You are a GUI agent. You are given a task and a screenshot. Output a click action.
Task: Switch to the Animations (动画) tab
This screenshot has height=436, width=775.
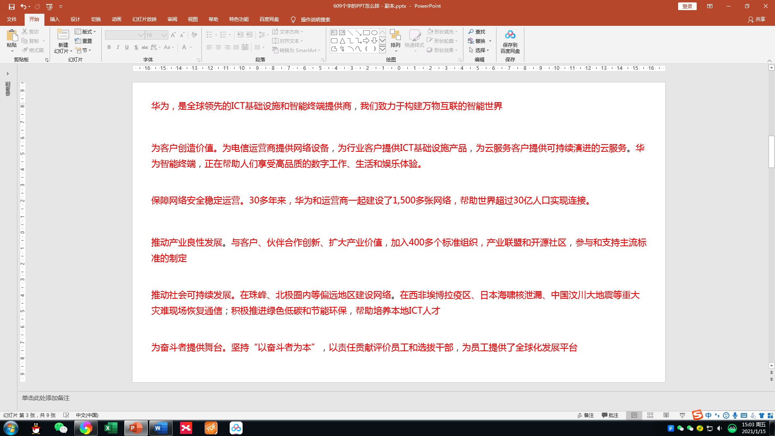click(117, 19)
